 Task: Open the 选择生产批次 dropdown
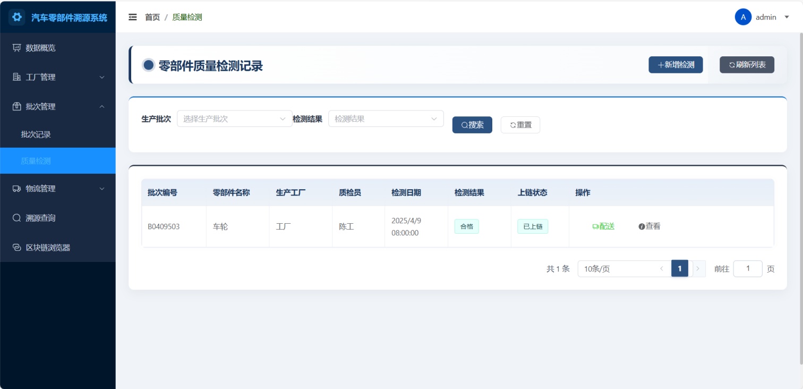pos(234,119)
